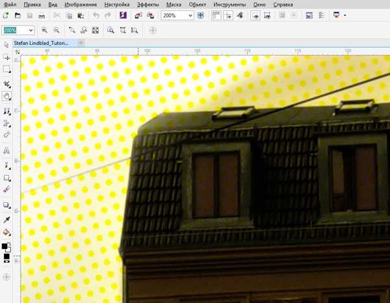The width and height of the screenshot is (390, 303).
Task: Click the Paste icon in standard toolbar
Action: point(81,16)
